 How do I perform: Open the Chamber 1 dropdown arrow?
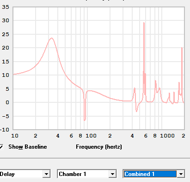coord(113,174)
